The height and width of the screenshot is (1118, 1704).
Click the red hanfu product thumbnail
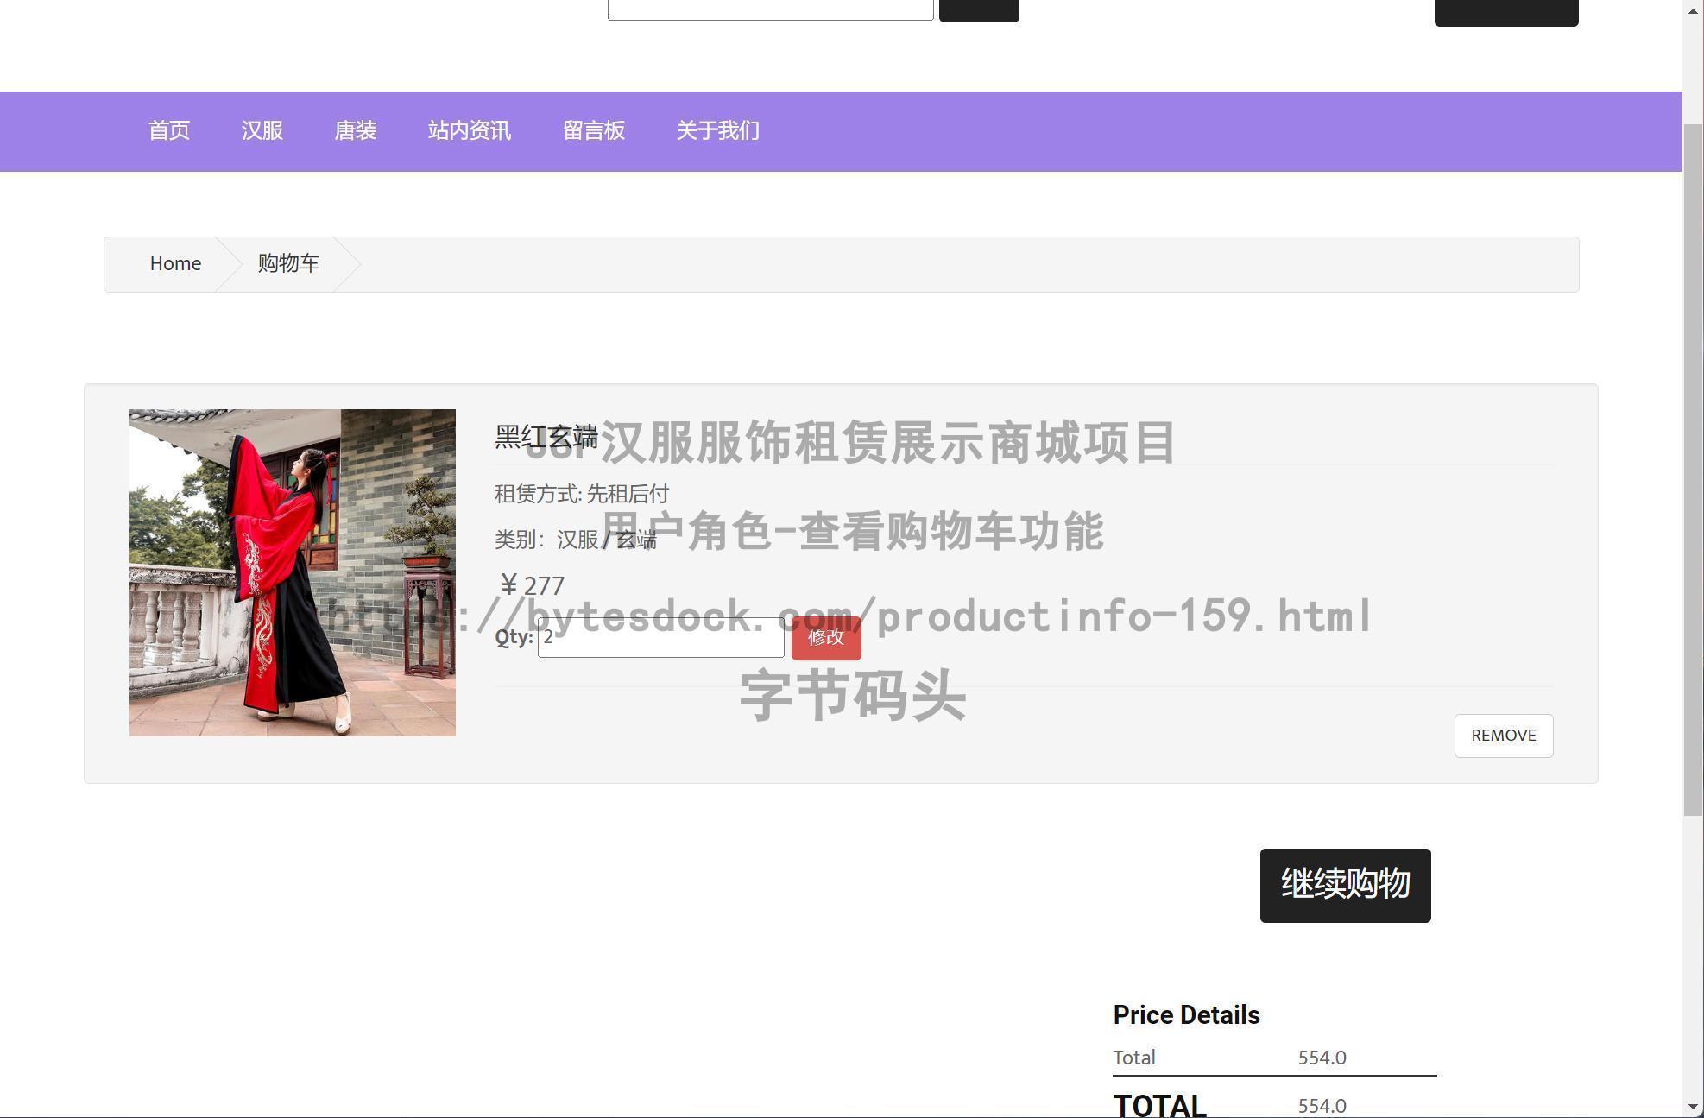(x=293, y=572)
